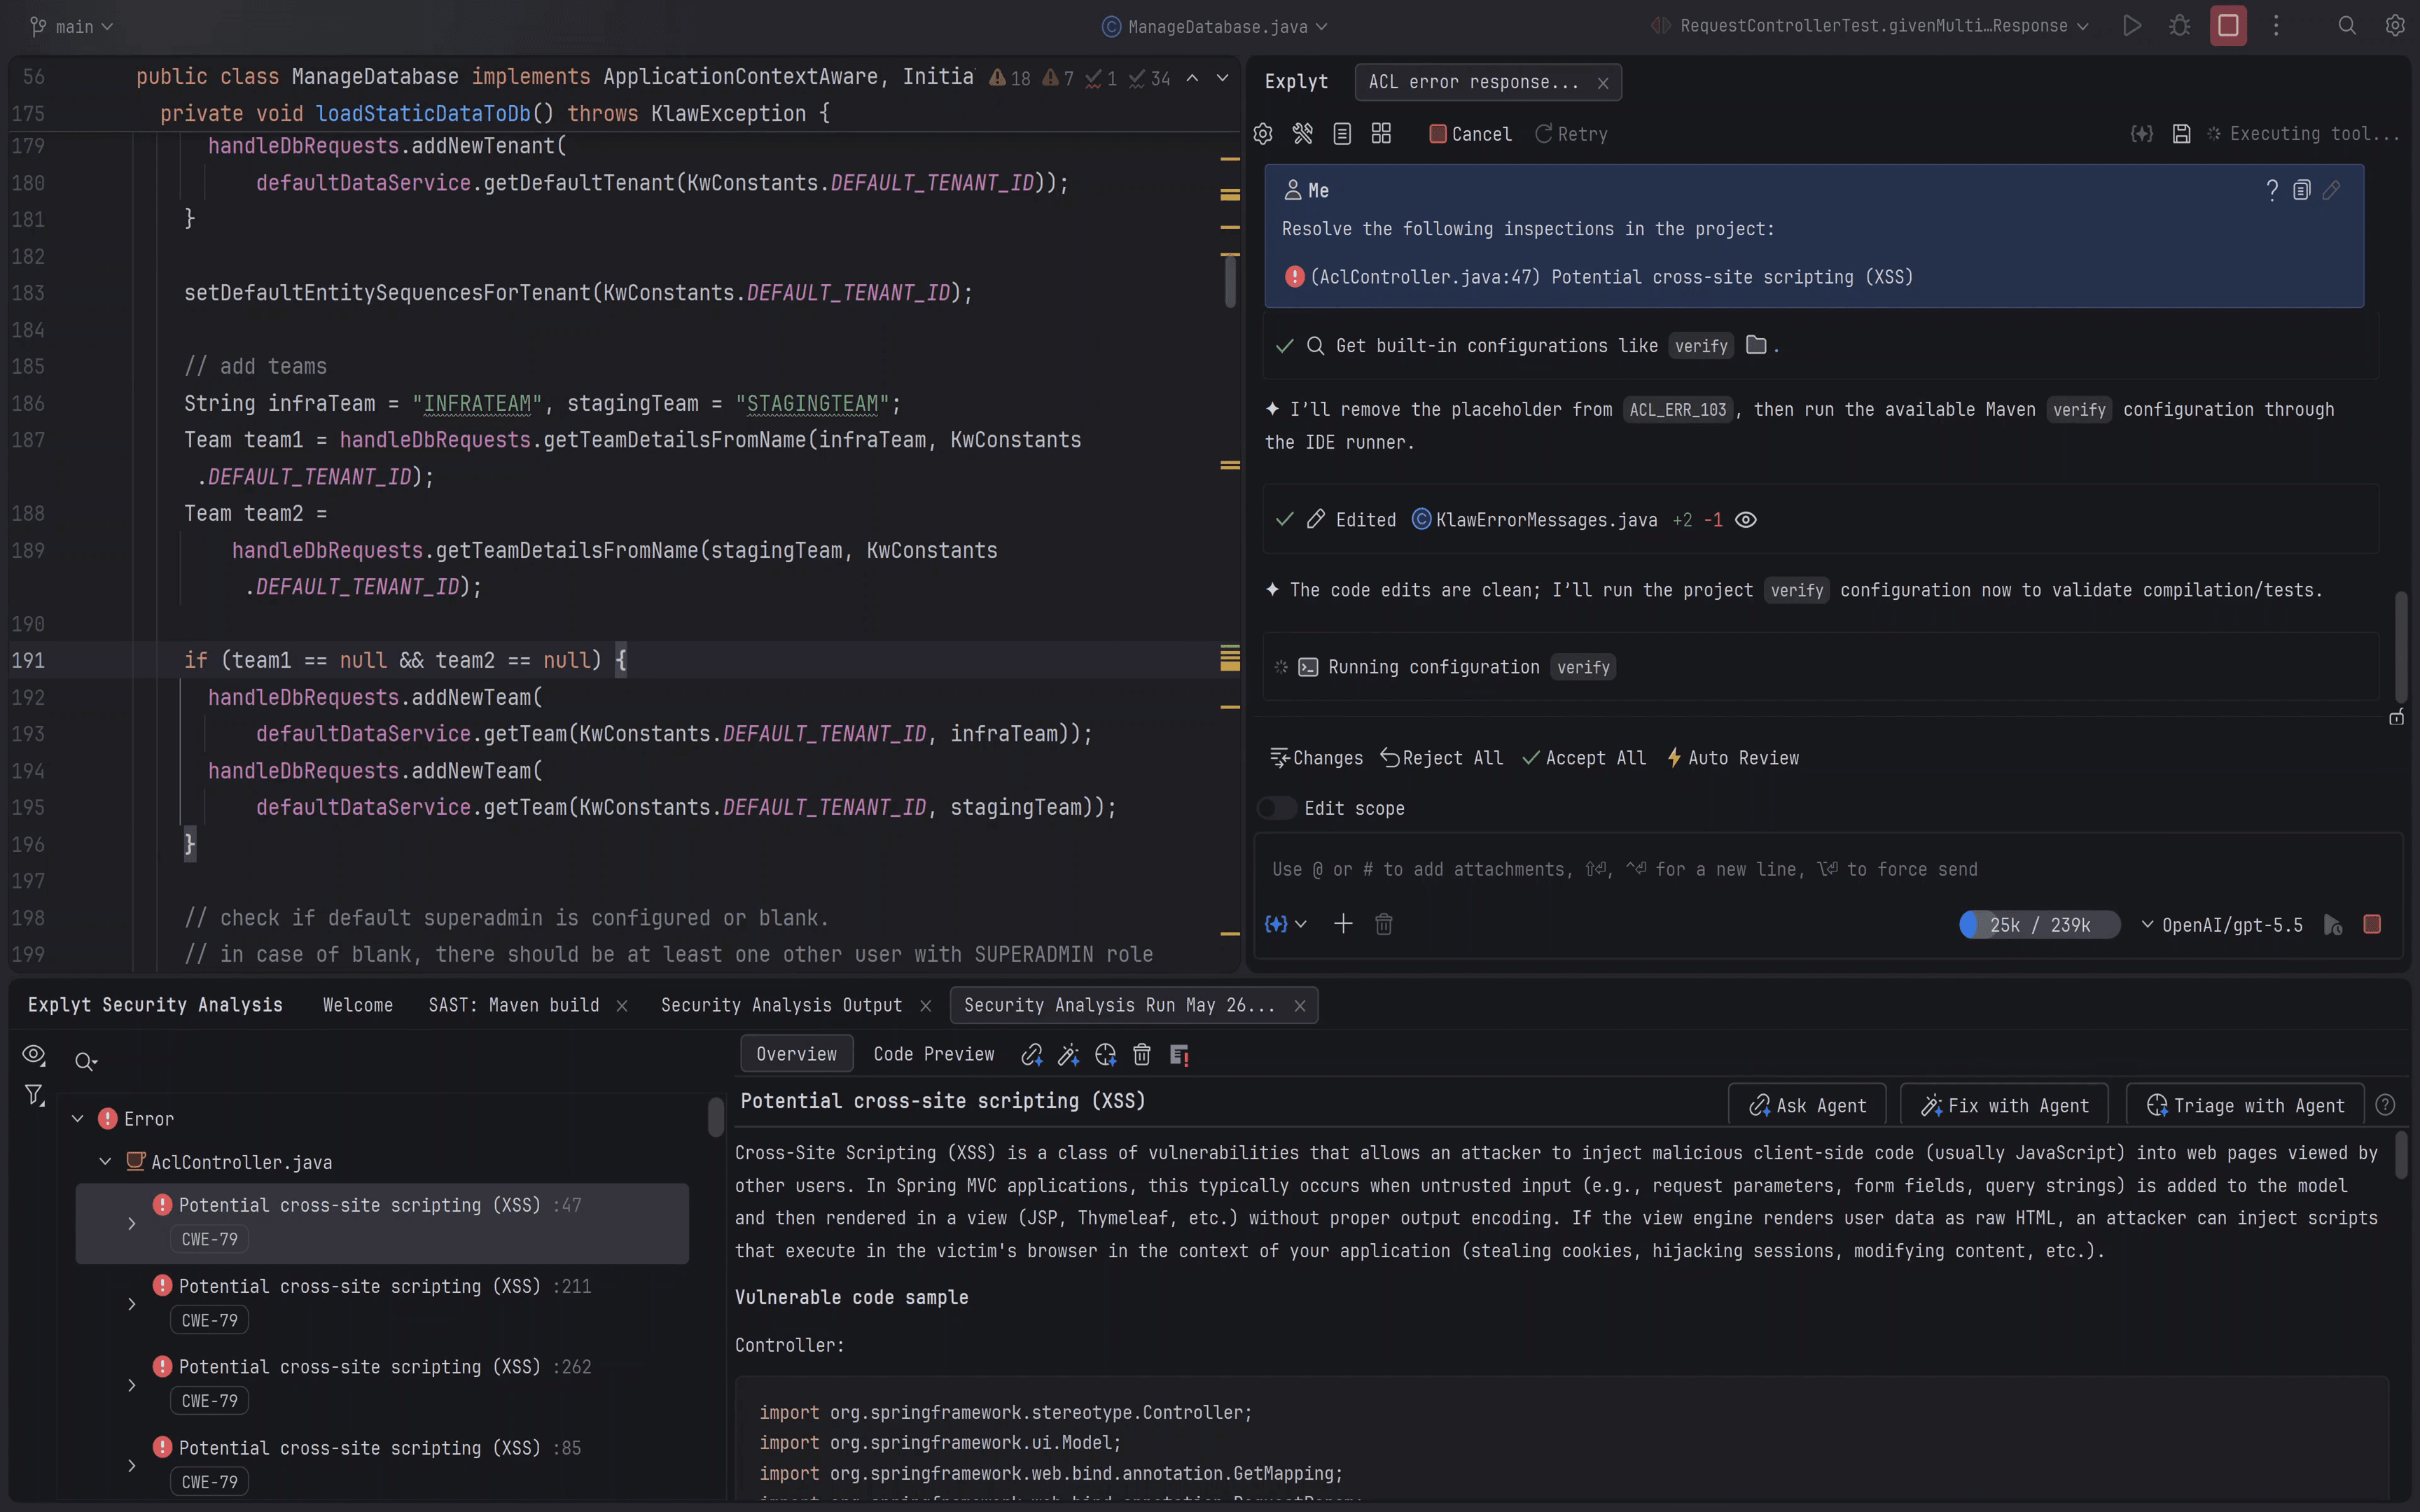Click the Debug bug icon in top toolbar
The height and width of the screenshot is (1512, 2420).
pyautogui.click(x=2180, y=26)
